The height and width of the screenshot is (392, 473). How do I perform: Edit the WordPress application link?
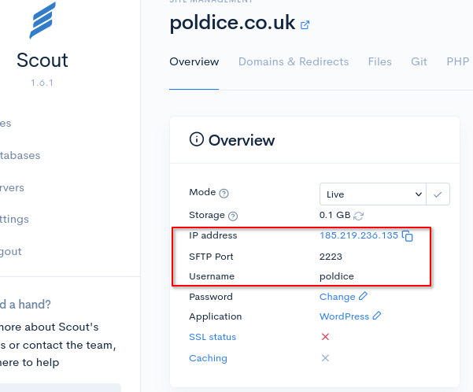344,316
